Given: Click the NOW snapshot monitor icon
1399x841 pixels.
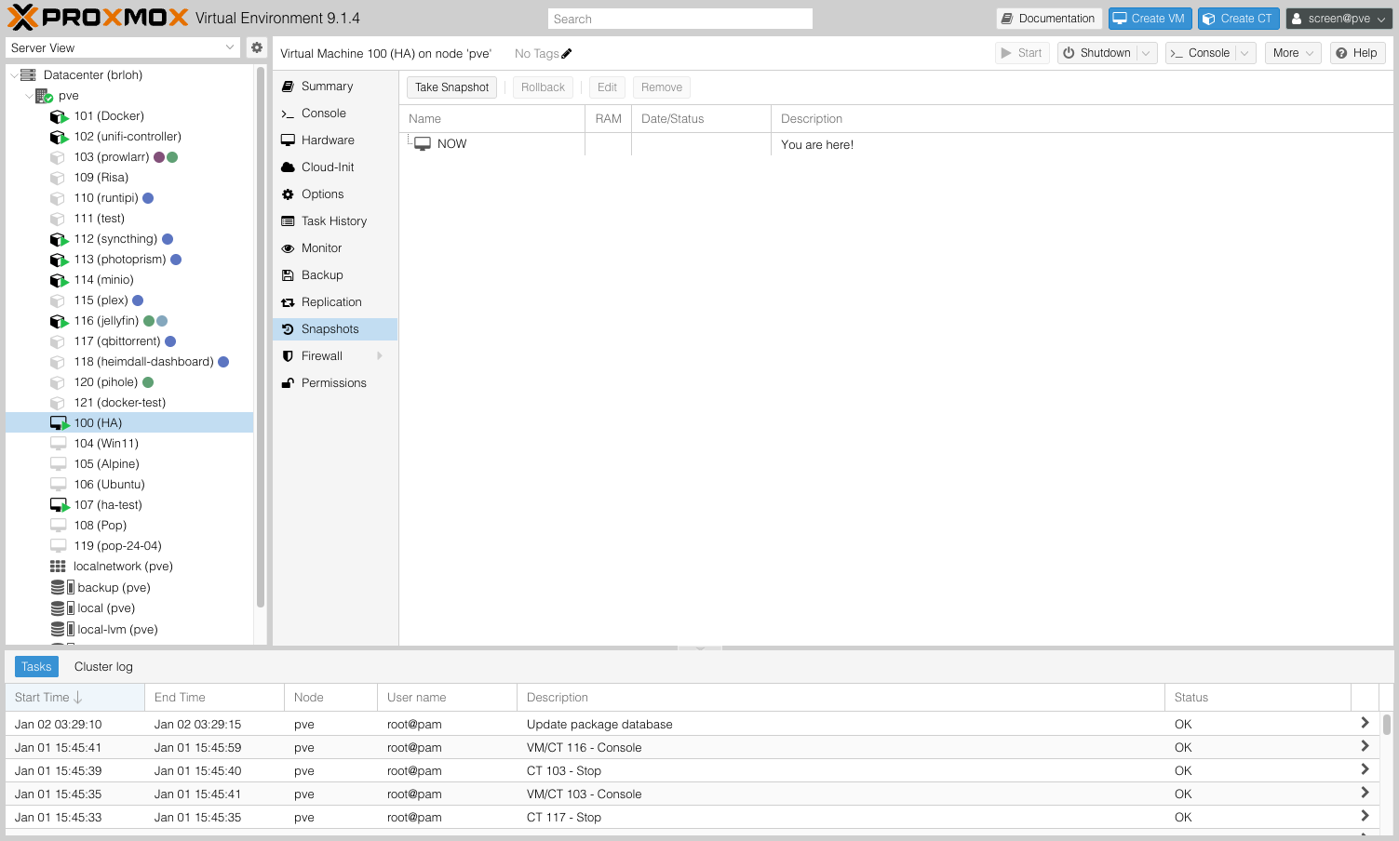Looking at the screenshot, I should (x=423, y=144).
